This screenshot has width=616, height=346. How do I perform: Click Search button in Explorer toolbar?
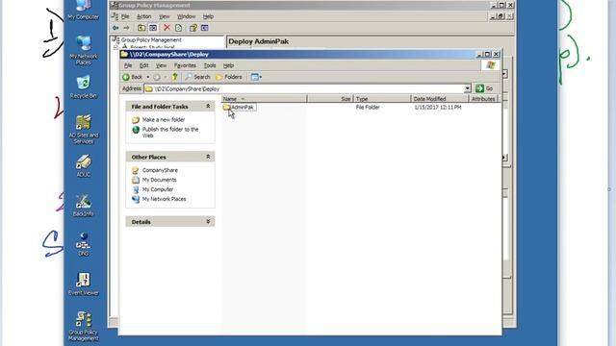[197, 77]
